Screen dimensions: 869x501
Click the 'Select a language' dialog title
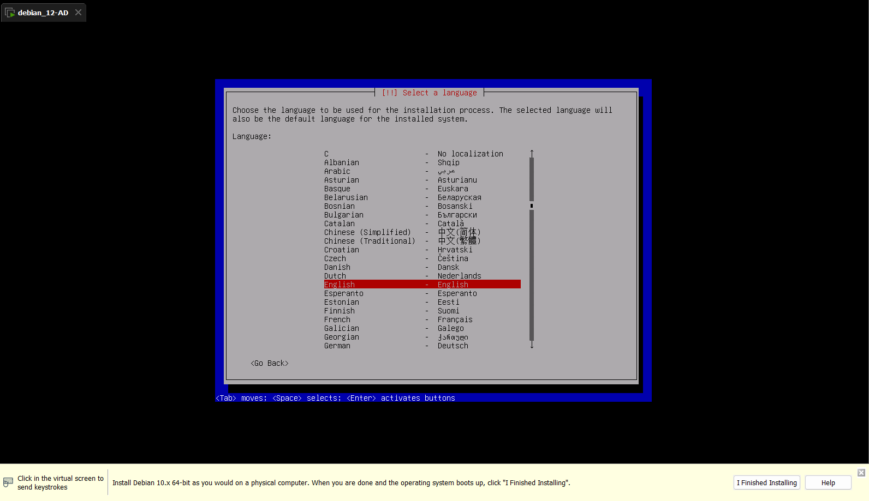[429, 93]
